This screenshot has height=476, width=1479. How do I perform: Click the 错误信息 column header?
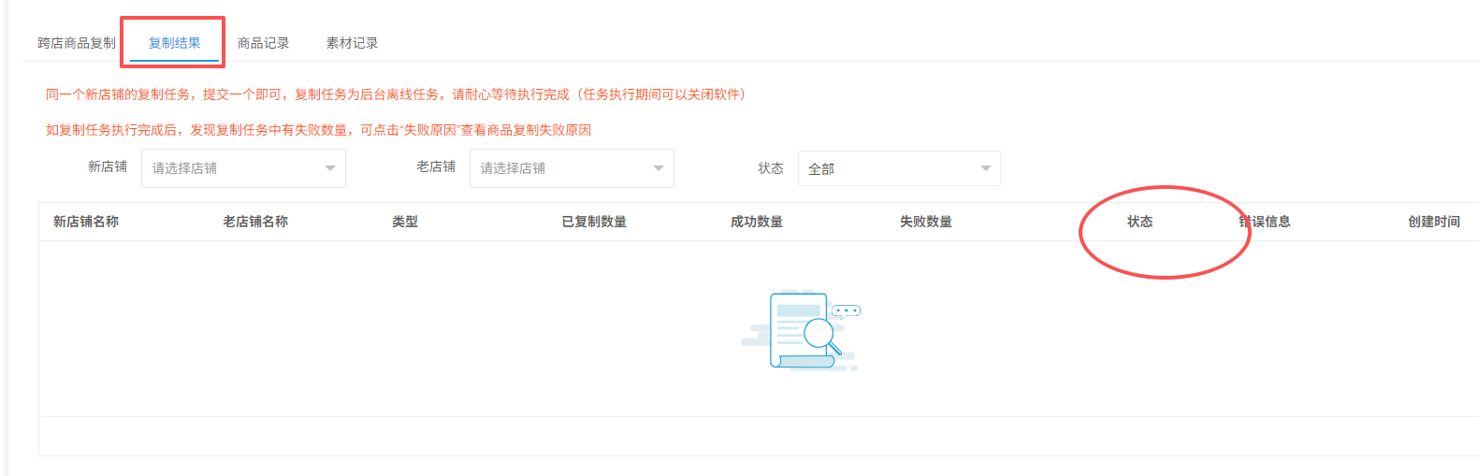[x=1265, y=222]
